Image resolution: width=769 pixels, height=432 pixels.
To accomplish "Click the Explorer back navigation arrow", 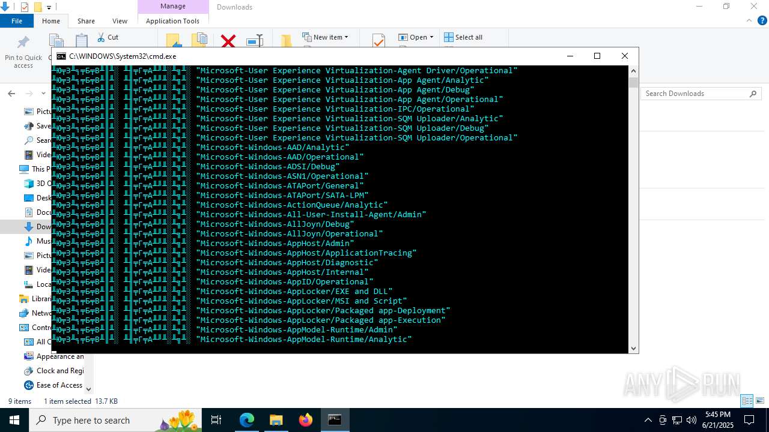I will (11, 94).
